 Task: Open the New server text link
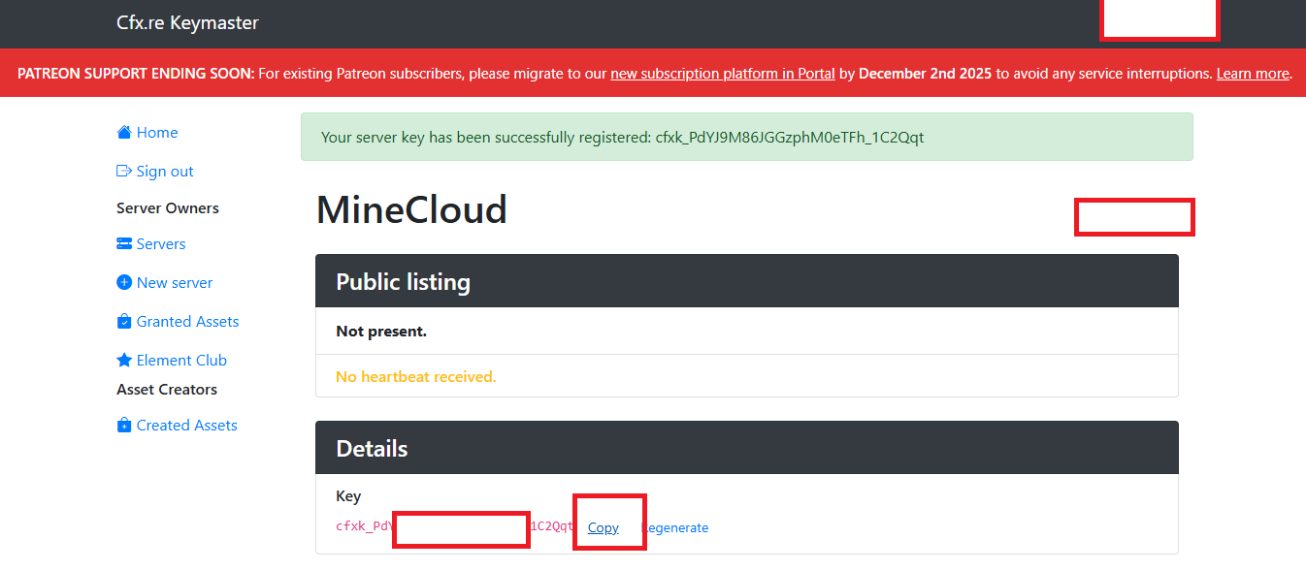tap(175, 283)
